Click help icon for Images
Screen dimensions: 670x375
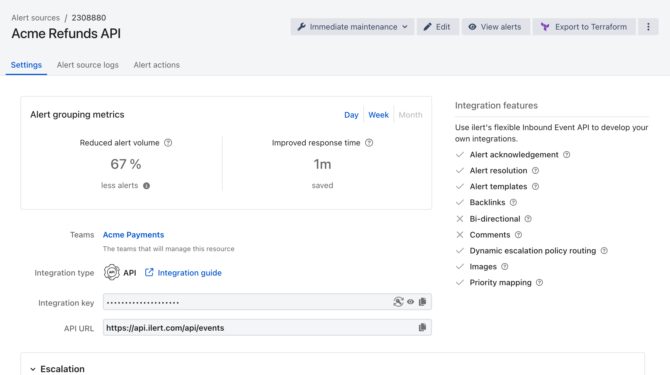pos(505,266)
